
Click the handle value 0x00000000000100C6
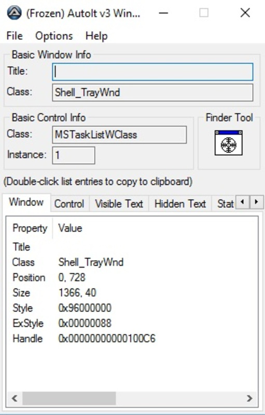(107, 339)
